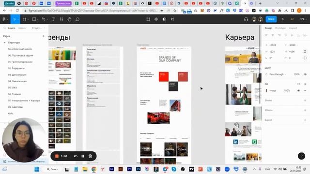Image resolution: width=310 pixels, height=174 pixels.
Task: Click the Create component icon
Action: coord(156,19)
